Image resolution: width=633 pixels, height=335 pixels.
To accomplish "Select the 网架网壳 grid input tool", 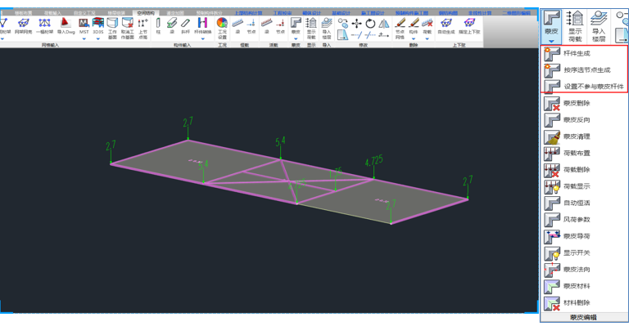I will tap(24, 26).
